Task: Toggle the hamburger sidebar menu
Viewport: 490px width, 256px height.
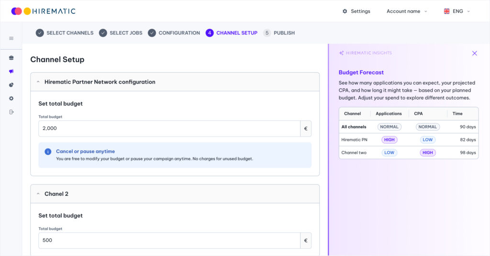Action: click(11, 38)
